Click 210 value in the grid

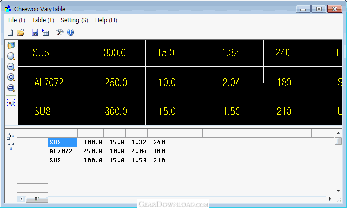159,160
